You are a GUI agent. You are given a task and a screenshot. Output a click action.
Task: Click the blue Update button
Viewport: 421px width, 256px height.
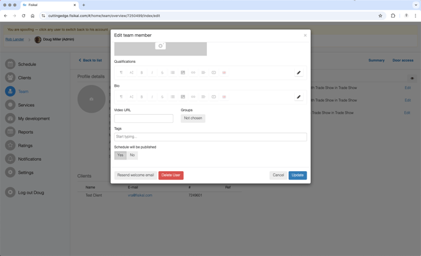(x=297, y=175)
